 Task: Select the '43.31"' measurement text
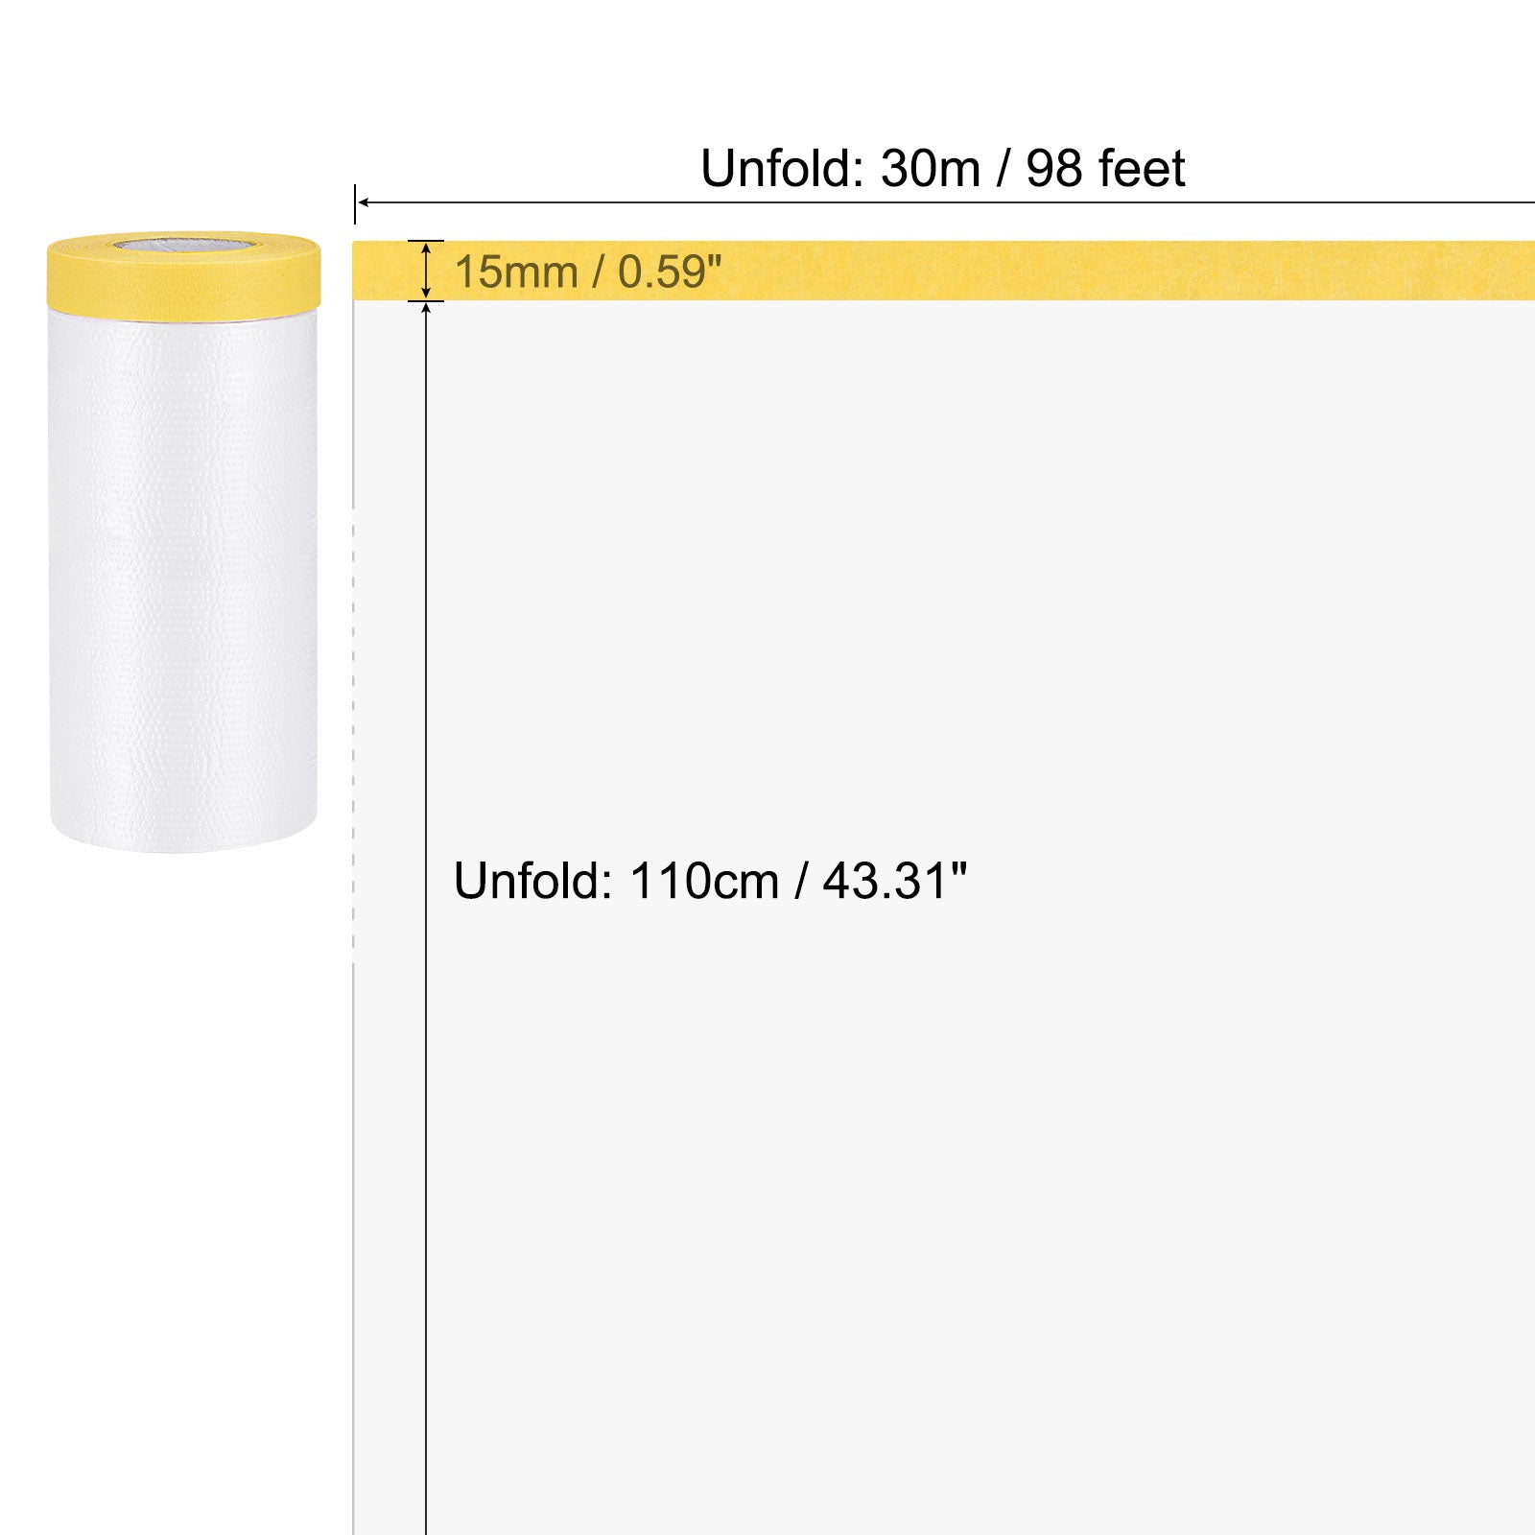894,881
